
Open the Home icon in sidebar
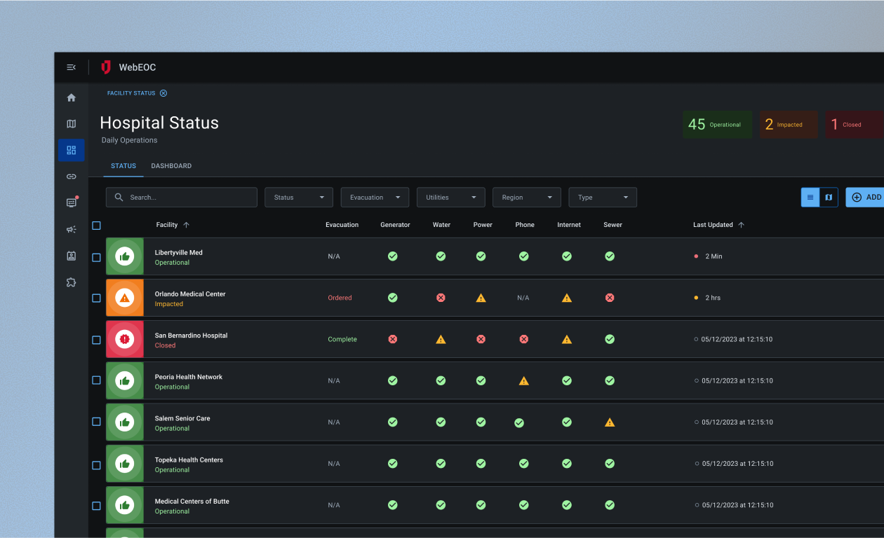tap(71, 98)
